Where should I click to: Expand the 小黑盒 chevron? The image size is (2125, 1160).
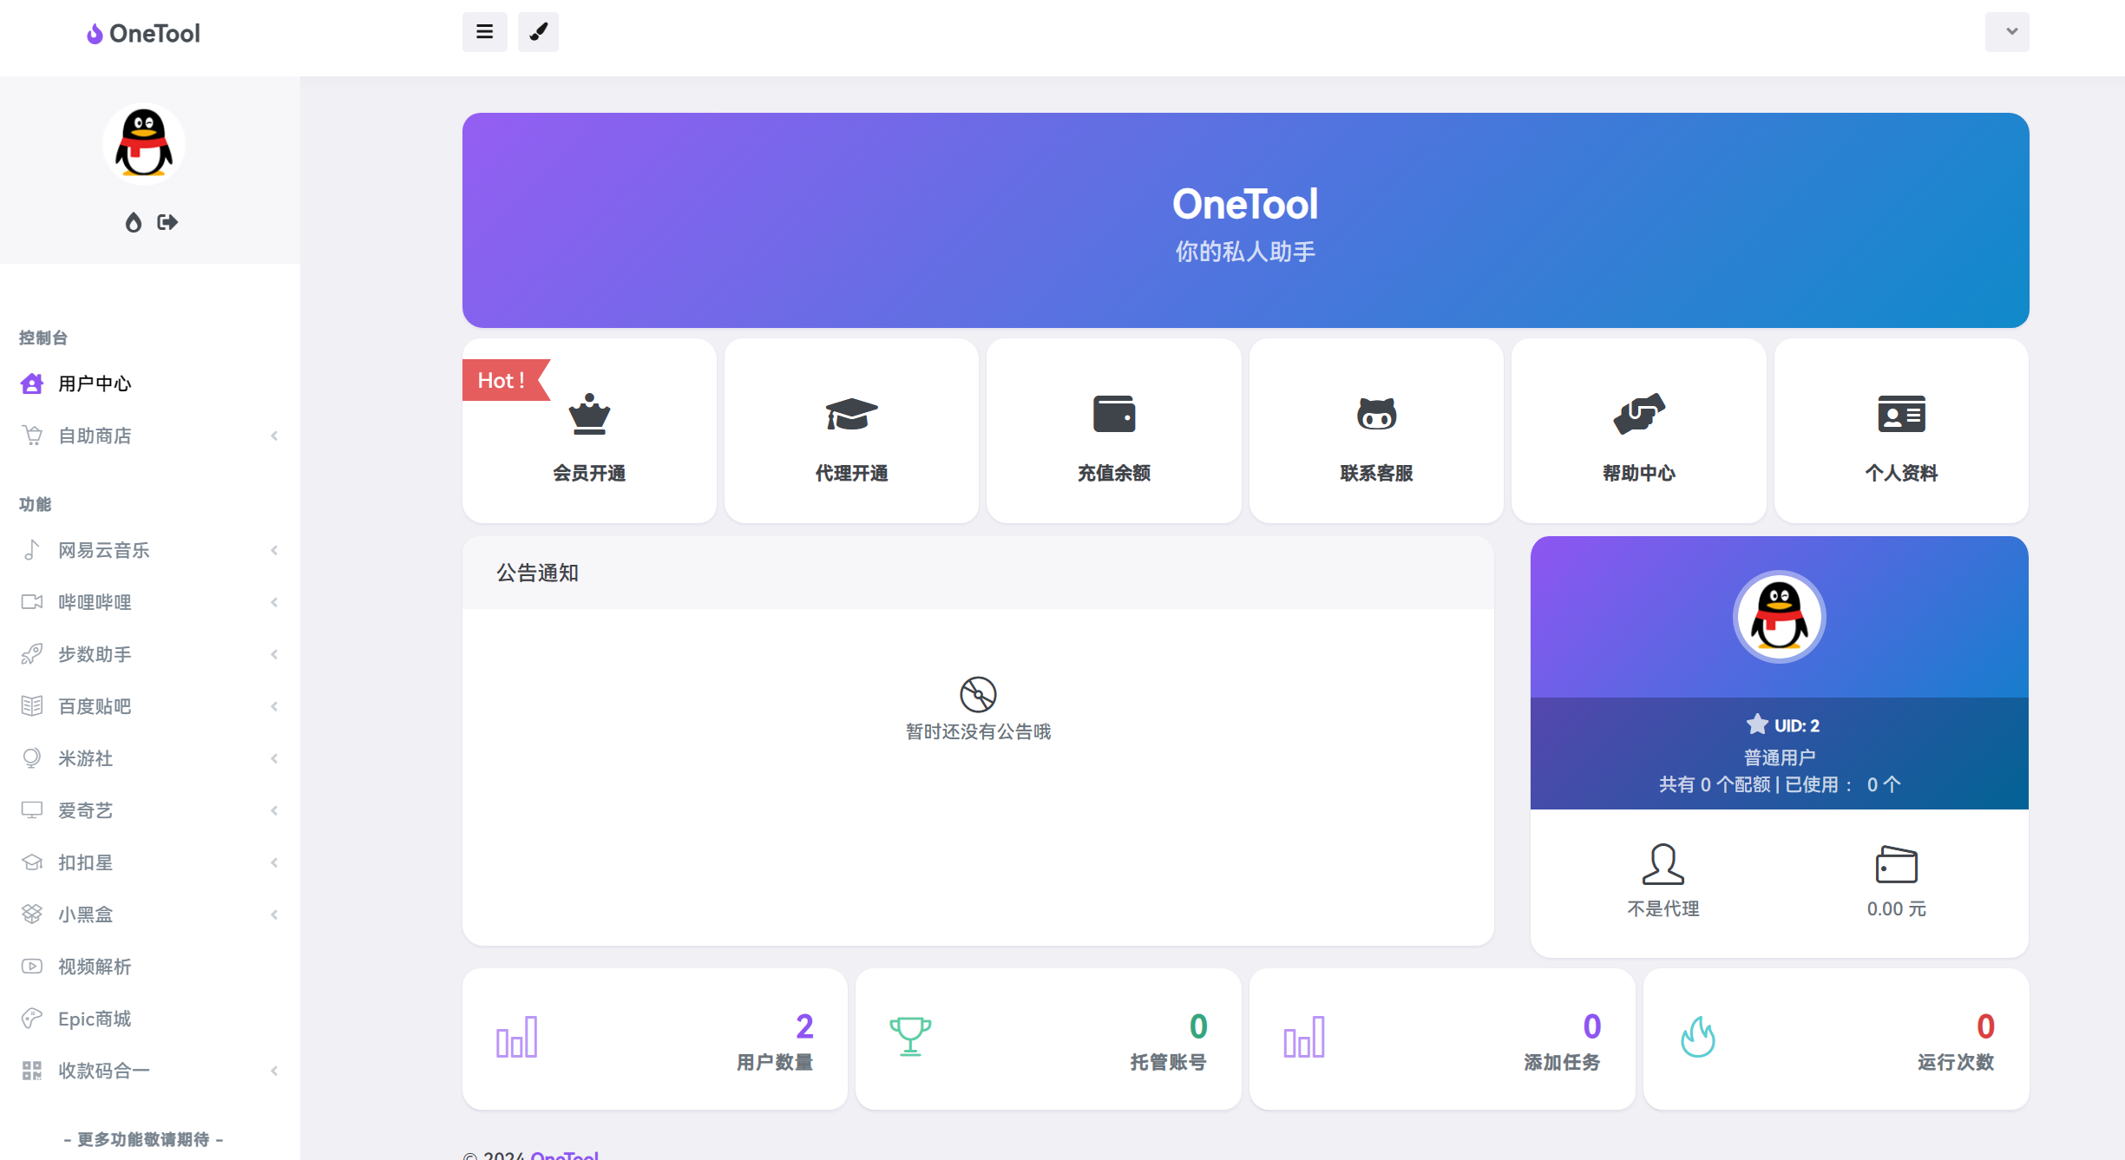[274, 914]
